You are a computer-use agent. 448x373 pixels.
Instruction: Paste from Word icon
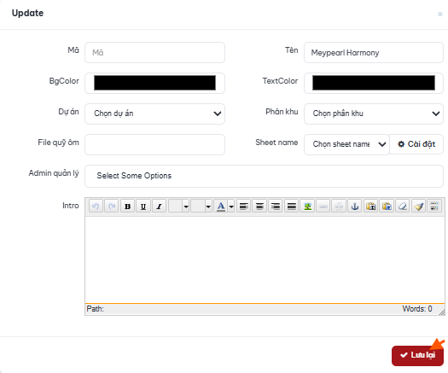pos(387,206)
